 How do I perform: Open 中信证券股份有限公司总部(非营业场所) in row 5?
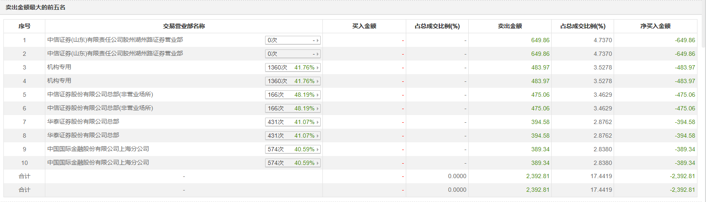point(100,94)
